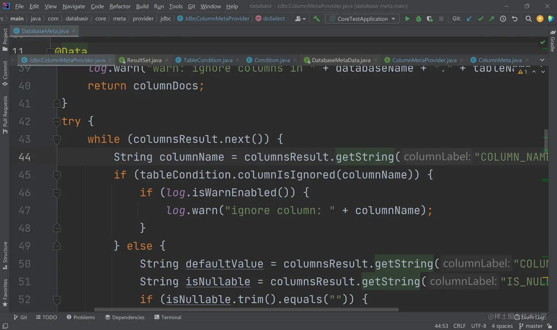Open the Pull Requests tool window
The width and height of the screenshot is (557, 330).
click(x=5, y=115)
